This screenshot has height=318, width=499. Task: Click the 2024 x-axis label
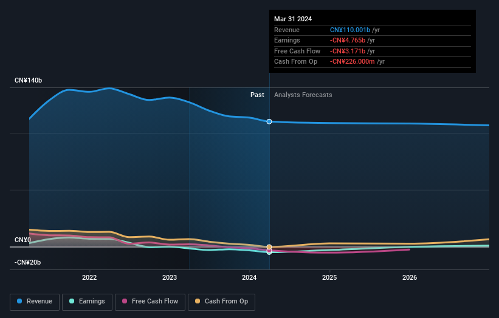click(249, 277)
